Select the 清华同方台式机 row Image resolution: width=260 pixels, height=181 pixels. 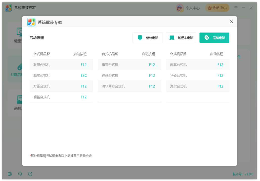click(x=130, y=86)
